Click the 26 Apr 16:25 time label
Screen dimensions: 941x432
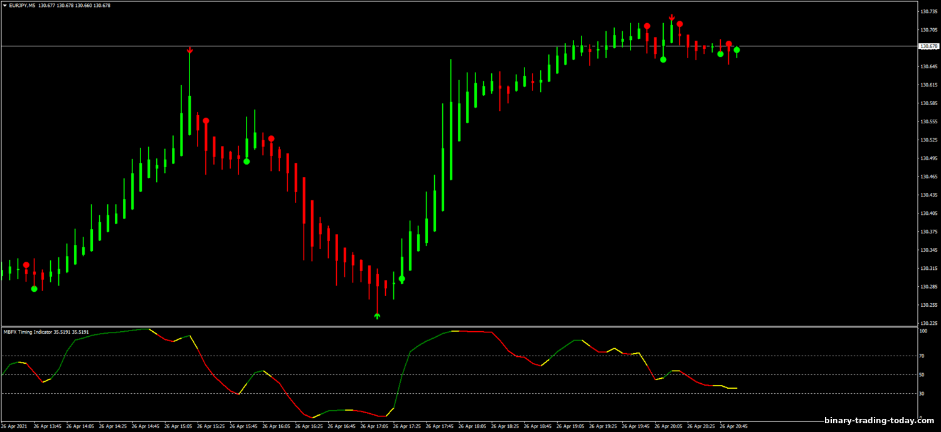309,426
